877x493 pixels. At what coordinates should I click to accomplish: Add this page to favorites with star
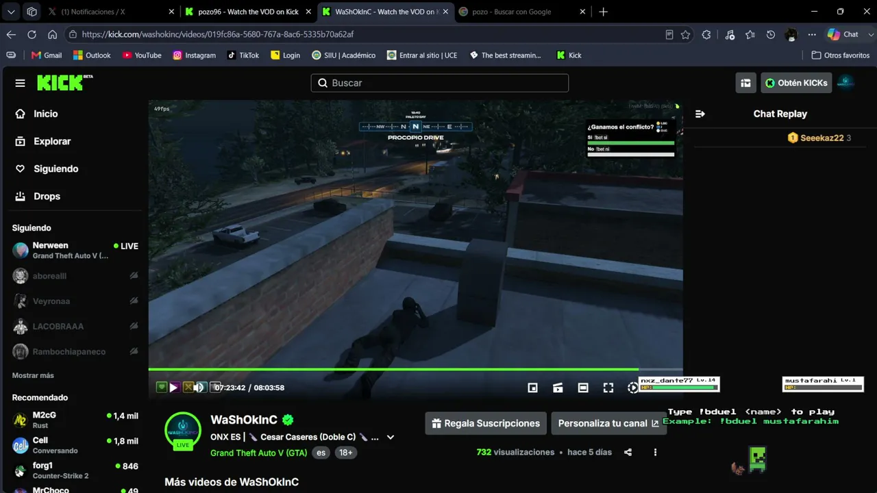686,34
